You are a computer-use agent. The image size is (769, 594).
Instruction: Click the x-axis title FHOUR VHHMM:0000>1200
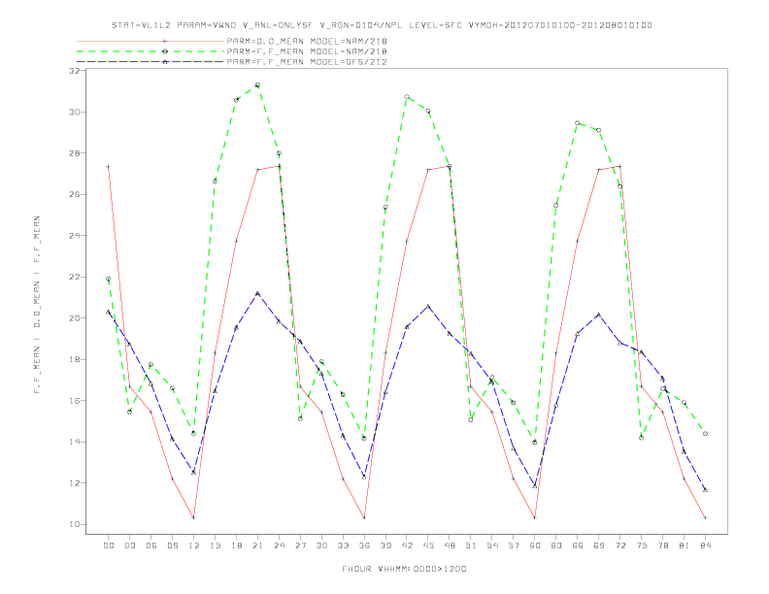pyautogui.click(x=404, y=569)
